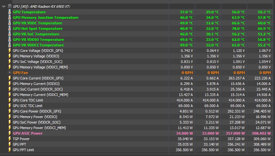
Task: Click the thermometer icon for GPU VR VDDCI Temperature
Action: pos(9,45)
